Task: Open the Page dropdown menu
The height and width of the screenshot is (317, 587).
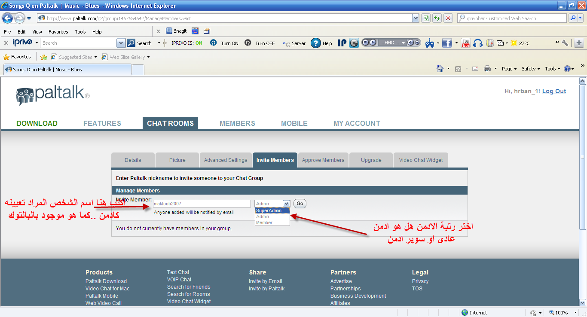Action: click(x=509, y=69)
